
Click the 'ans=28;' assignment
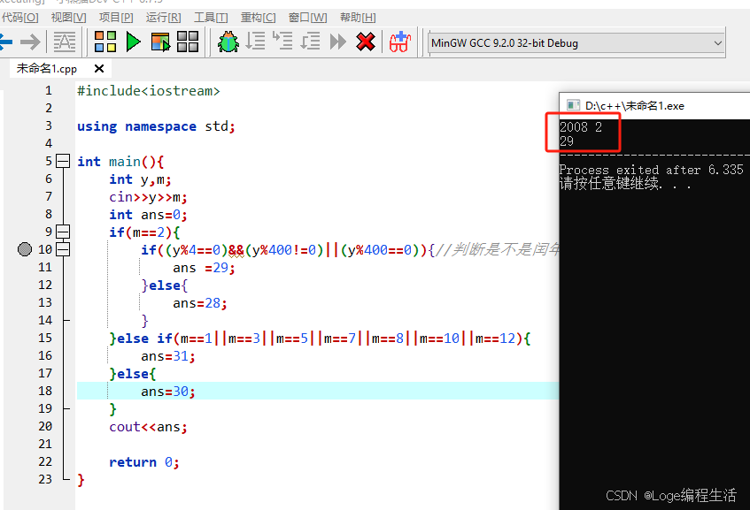click(x=200, y=303)
